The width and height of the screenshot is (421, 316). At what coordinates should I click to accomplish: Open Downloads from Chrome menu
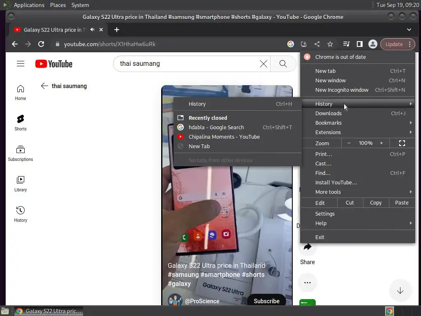tap(358, 114)
